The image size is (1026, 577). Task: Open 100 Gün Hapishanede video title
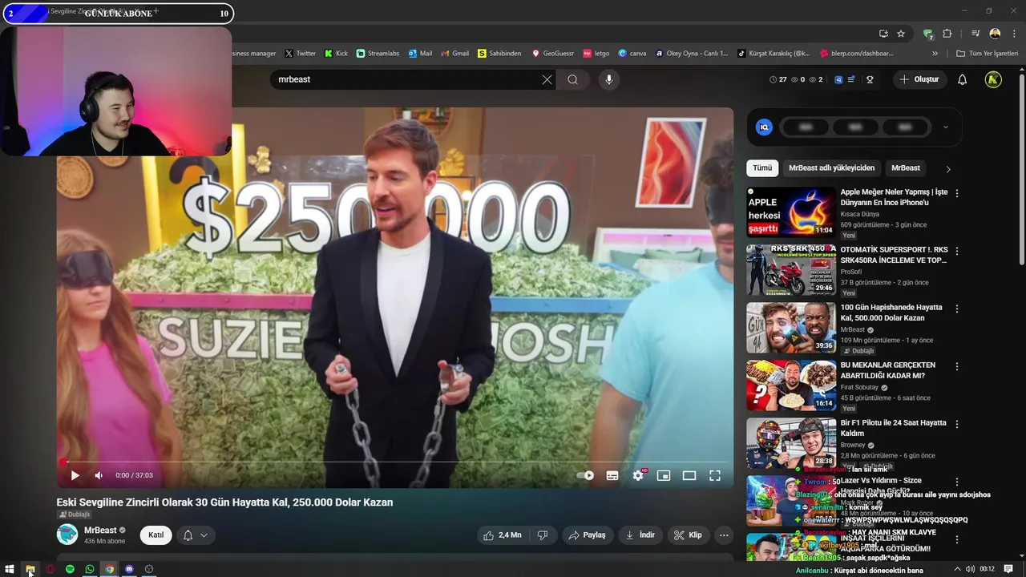[x=891, y=313]
